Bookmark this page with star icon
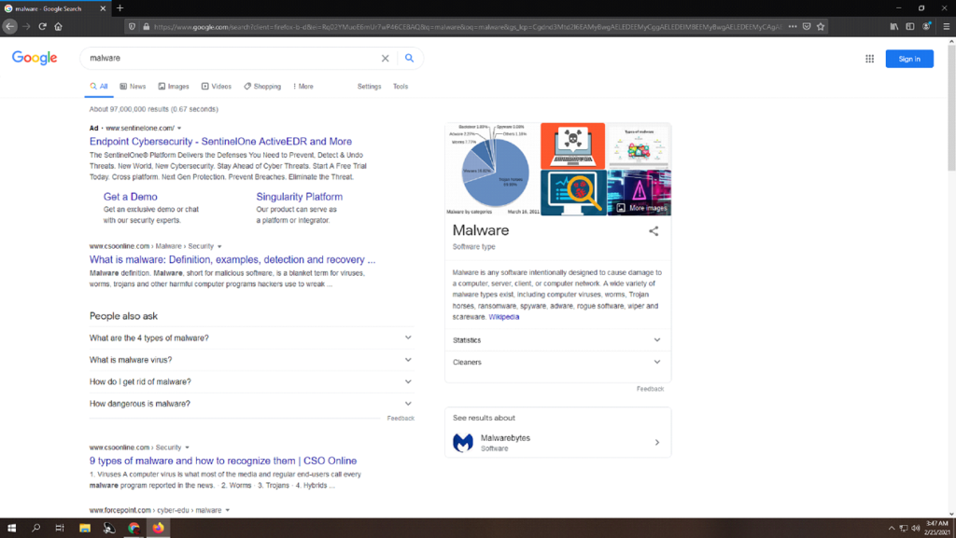Image resolution: width=956 pixels, height=538 pixels. coord(821,26)
